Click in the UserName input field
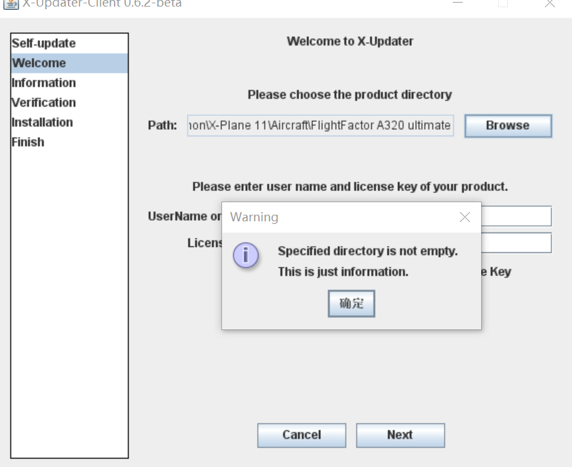 [516, 216]
